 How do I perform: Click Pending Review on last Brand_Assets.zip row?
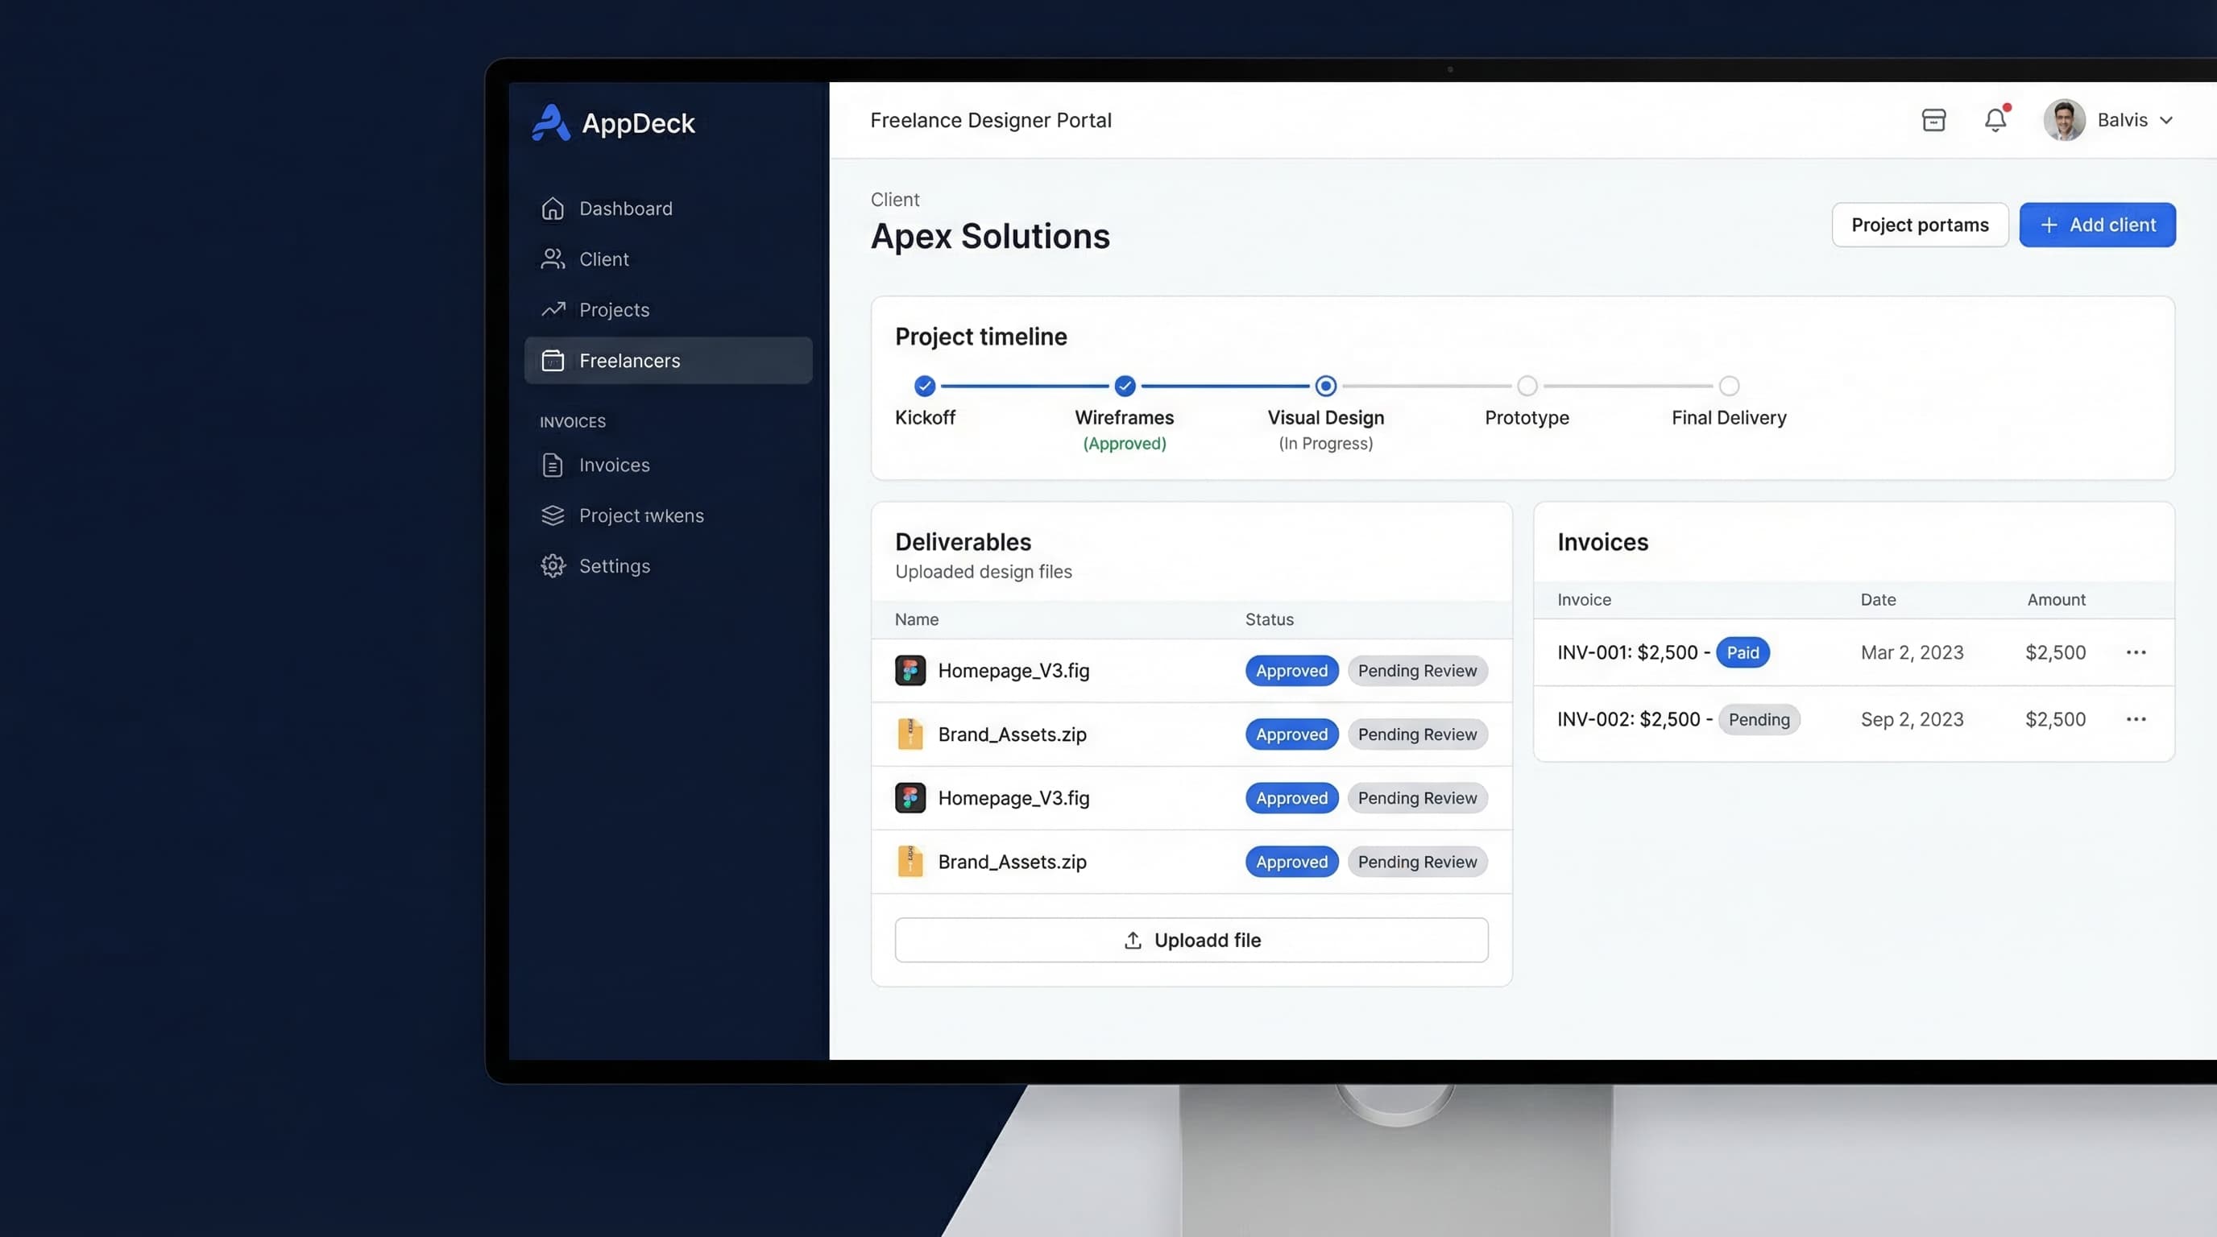1418,861
